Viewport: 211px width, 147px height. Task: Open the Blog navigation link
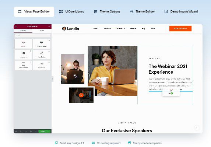(144, 28)
